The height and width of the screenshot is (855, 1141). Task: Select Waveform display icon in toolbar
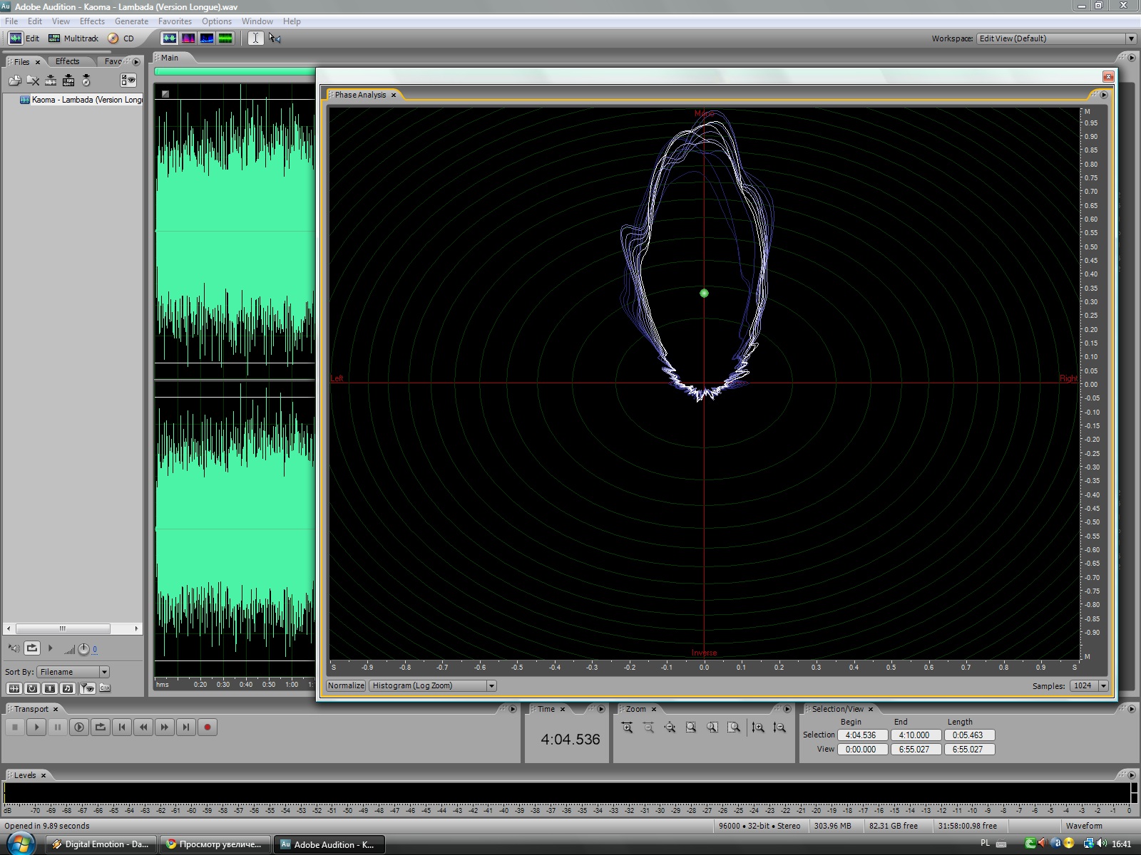170,38
